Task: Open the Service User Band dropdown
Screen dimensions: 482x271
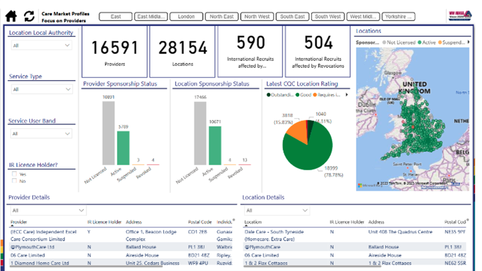Action: 41,134
